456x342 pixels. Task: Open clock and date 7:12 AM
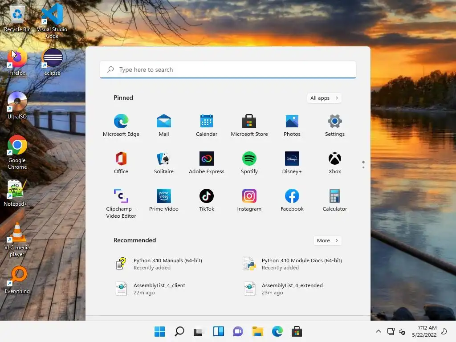click(424, 331)
